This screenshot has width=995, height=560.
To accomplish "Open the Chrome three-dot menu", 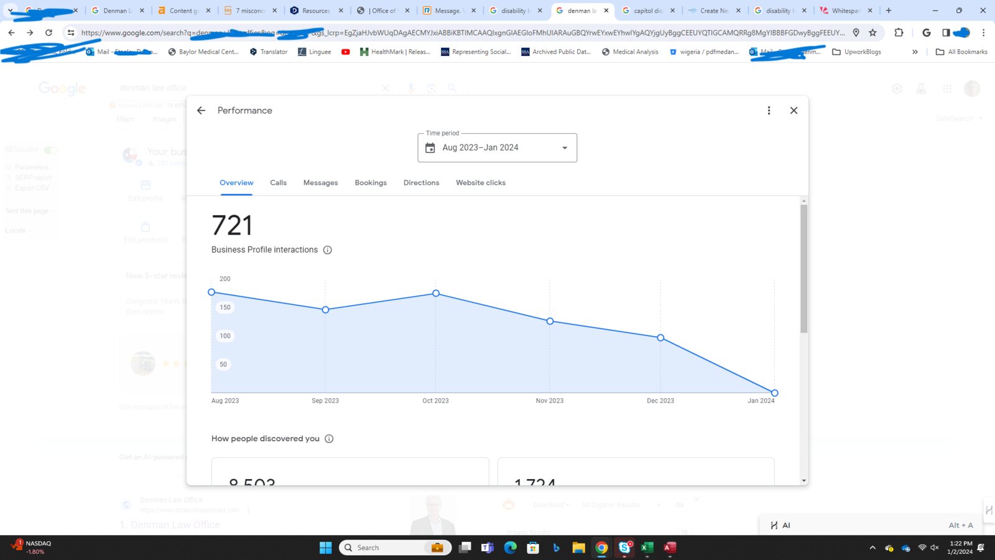I will pos(983,32).
